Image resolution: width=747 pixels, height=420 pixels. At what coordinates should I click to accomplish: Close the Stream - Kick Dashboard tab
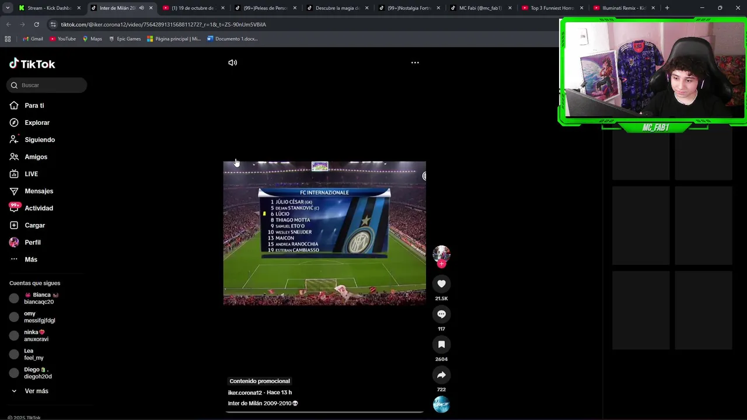click(x=79, y=8)
